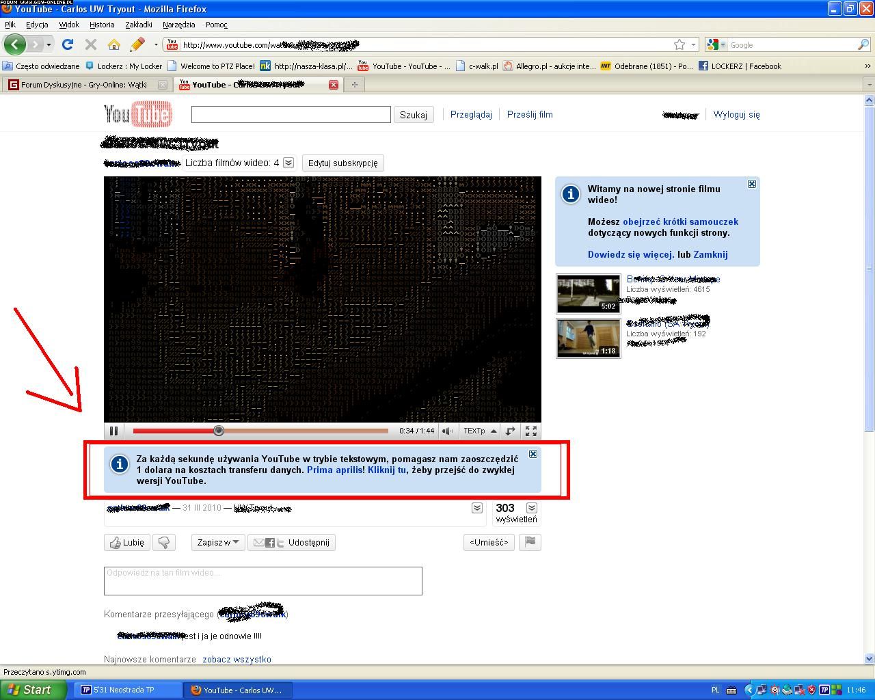Close the YouTube tab
Screen dimensions: 875x700
coord(334,85)
